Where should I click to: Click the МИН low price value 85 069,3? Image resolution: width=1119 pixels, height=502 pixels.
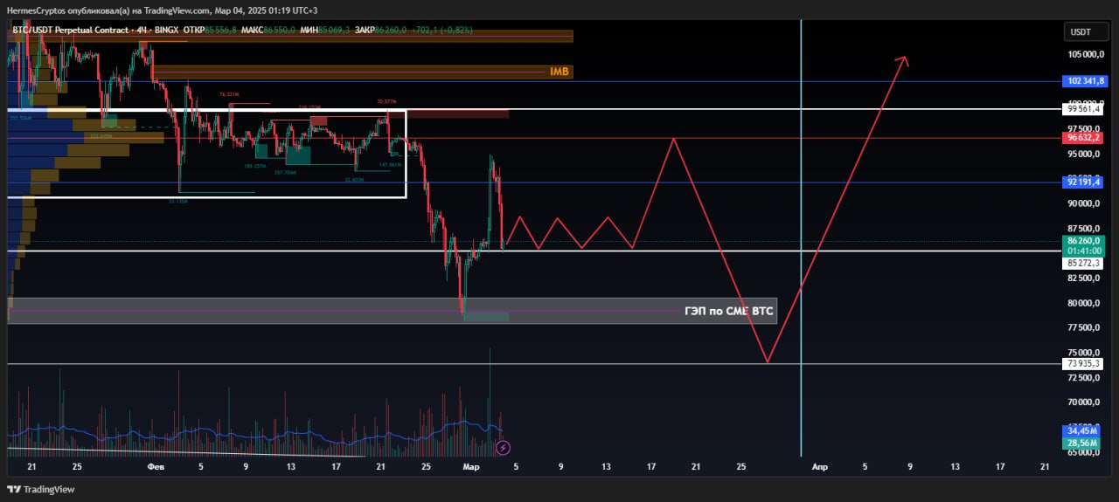(334, 30)
